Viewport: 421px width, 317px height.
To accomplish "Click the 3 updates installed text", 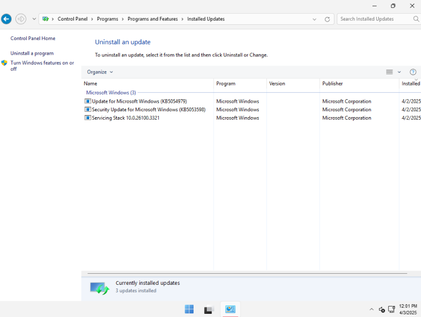I will click(136, 291).
